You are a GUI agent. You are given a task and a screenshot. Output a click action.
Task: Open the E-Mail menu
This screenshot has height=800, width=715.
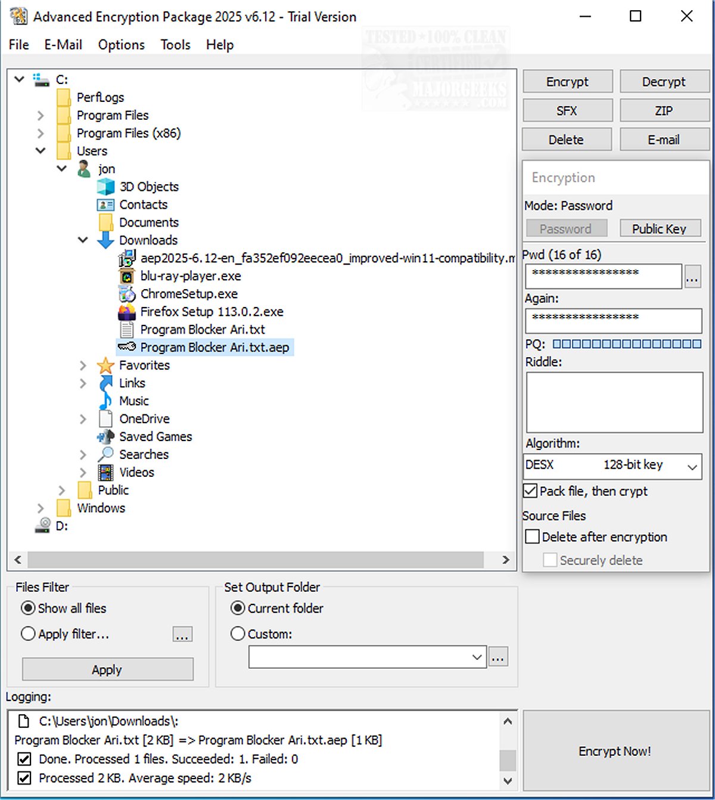63,45
